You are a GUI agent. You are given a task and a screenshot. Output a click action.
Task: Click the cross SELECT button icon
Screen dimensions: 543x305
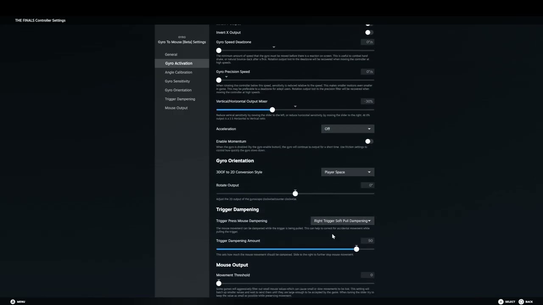(501, 302)
